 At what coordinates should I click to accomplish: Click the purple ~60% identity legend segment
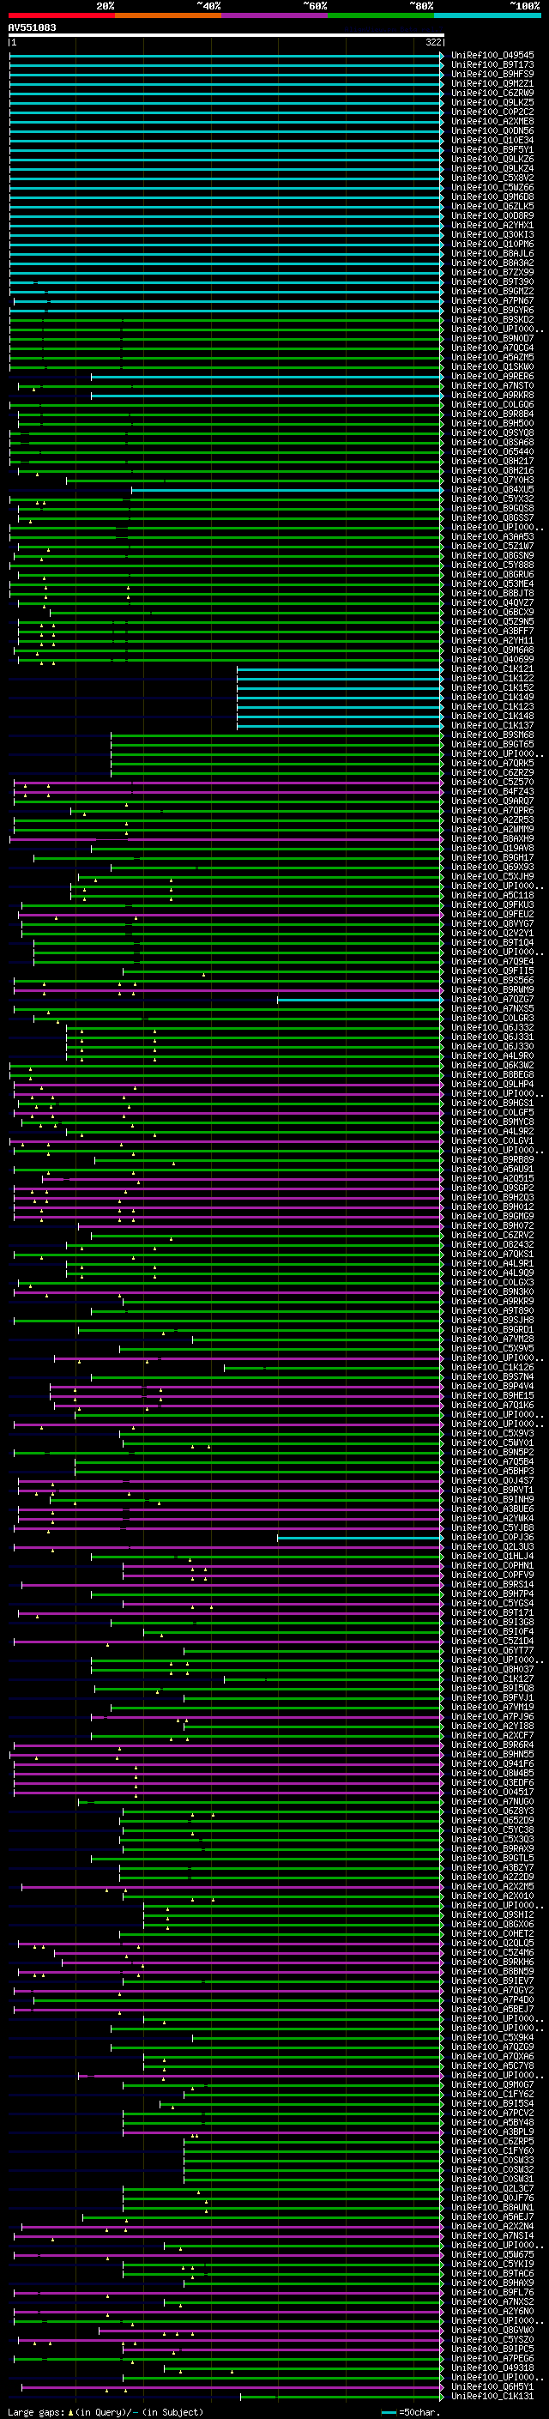[275, 15]
